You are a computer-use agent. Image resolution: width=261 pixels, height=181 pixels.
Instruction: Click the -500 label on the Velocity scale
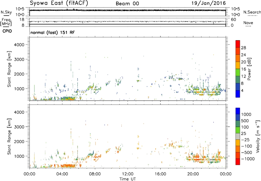[247, 153]
